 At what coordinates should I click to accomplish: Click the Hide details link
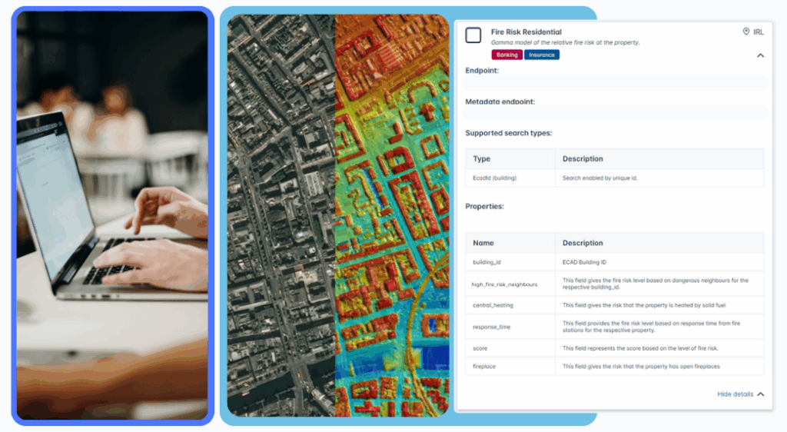tap(735, 394)
